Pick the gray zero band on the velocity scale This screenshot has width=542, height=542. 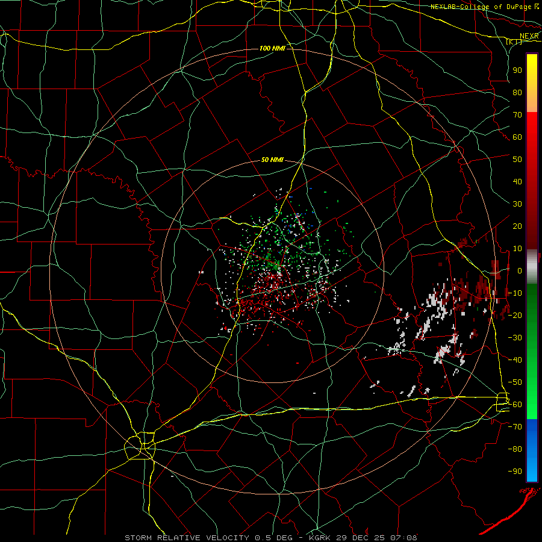click(x=532, y=267)
